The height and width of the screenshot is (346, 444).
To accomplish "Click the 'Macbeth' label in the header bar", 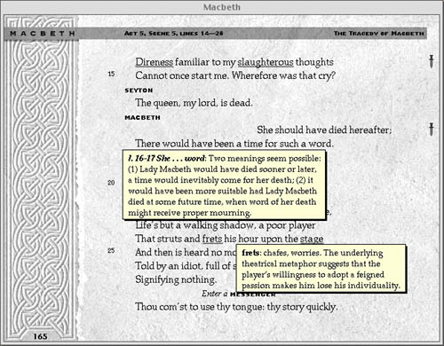I will [43, 34].
